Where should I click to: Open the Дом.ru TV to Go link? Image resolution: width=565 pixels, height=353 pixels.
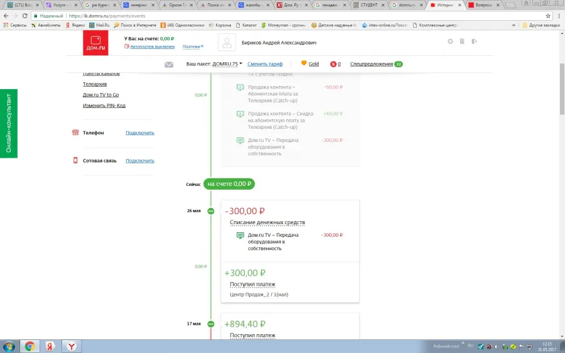(x=100, y=95)
